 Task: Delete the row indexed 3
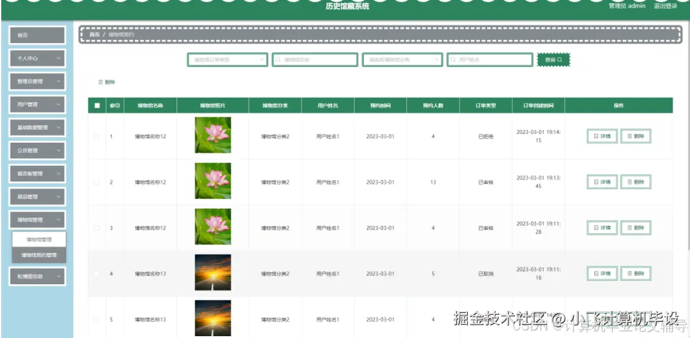tap(636, 228)
